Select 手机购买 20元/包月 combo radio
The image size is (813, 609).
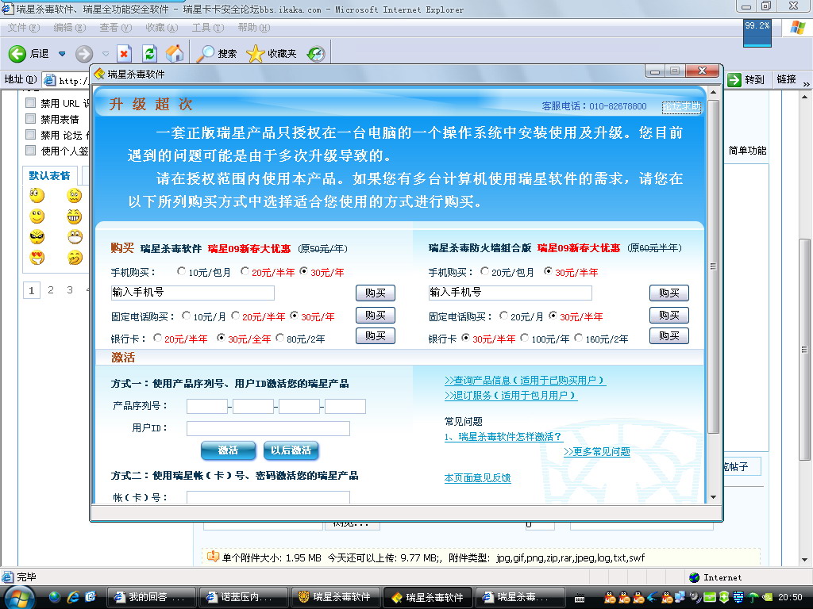[484, 271]
